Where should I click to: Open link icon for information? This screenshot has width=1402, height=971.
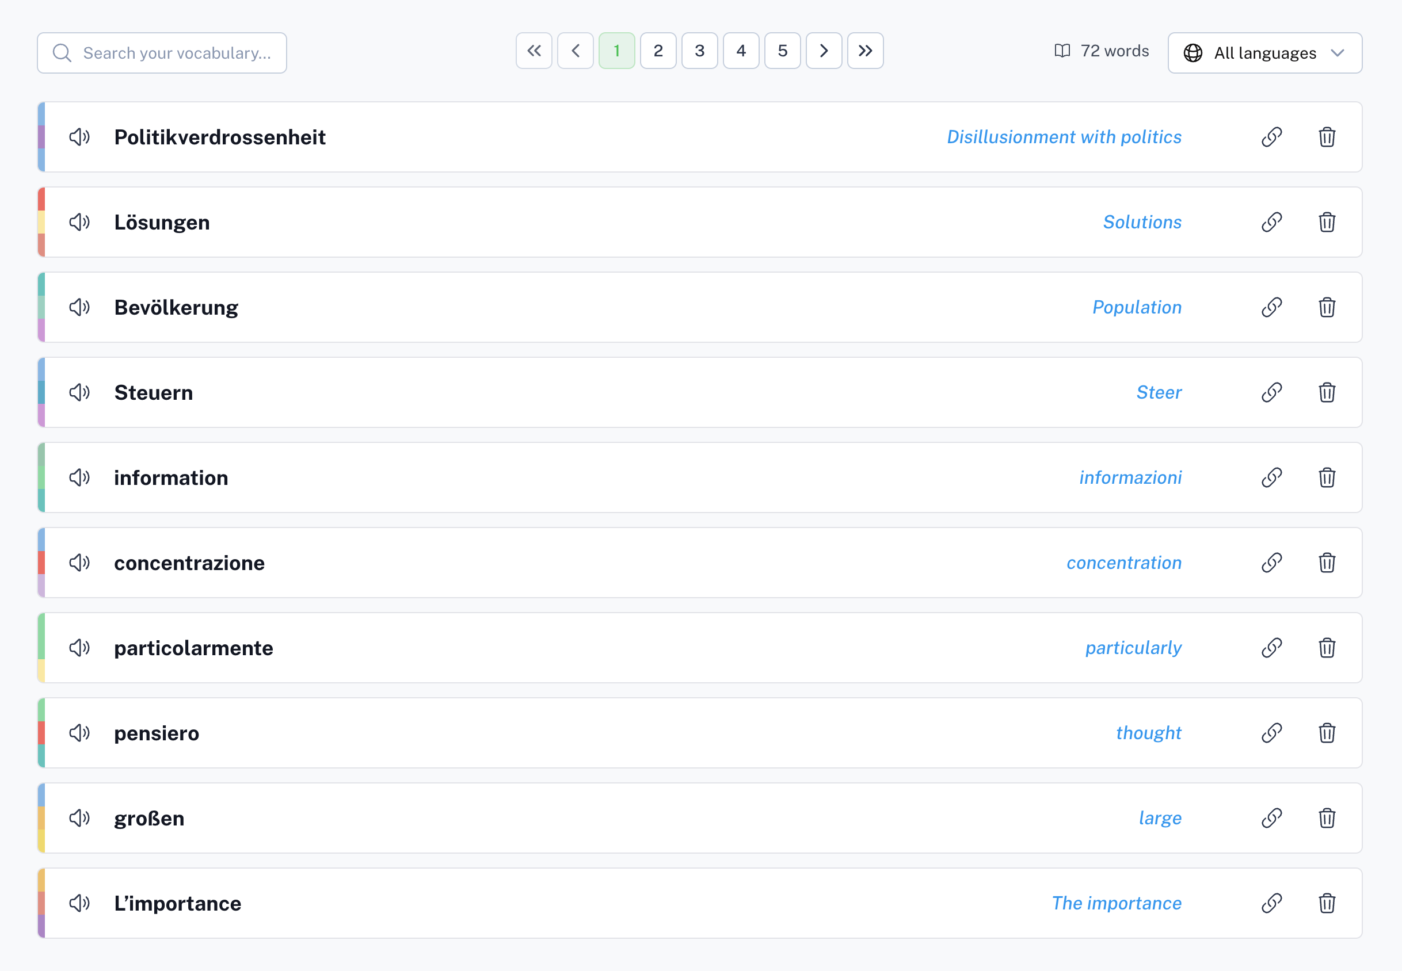click(1271, 477)
